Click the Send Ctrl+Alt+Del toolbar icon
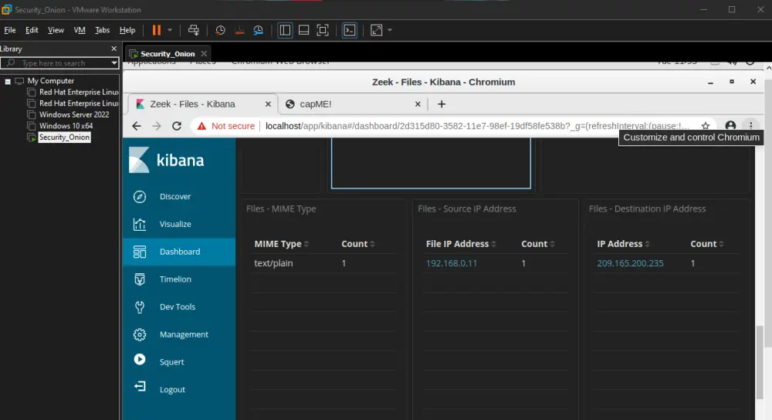The image size is (772, 420). click(194, 30)
